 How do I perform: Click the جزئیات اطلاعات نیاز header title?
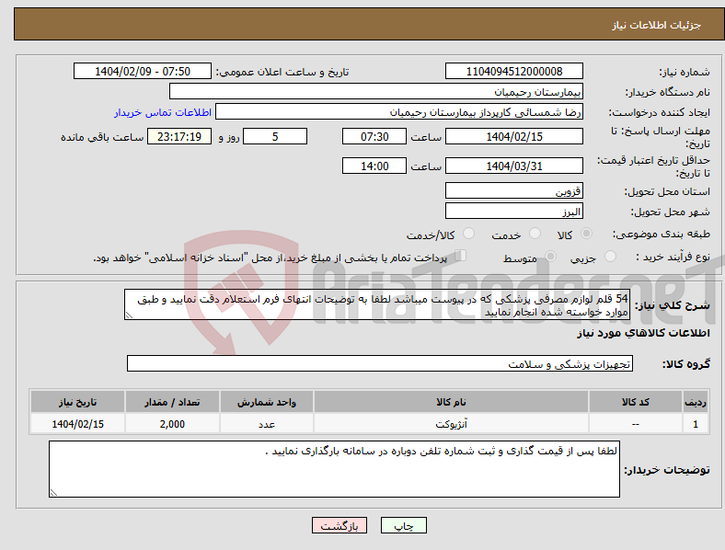click(657, 25)
